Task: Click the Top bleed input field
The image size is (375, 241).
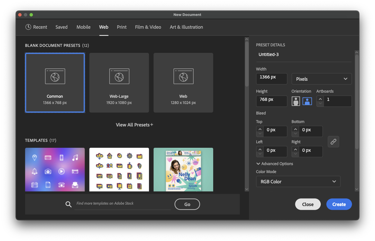Action: (x=275, y=131)
